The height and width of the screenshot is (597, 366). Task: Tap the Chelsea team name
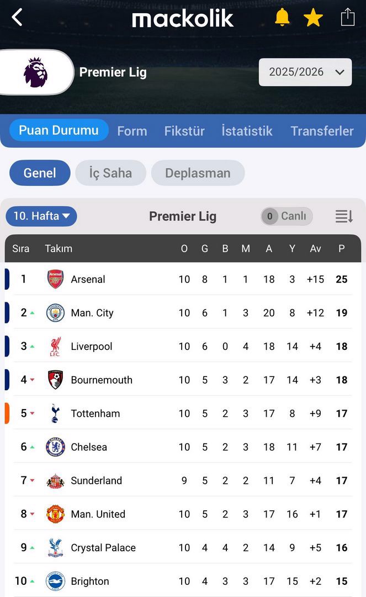[x=89, y=447]
